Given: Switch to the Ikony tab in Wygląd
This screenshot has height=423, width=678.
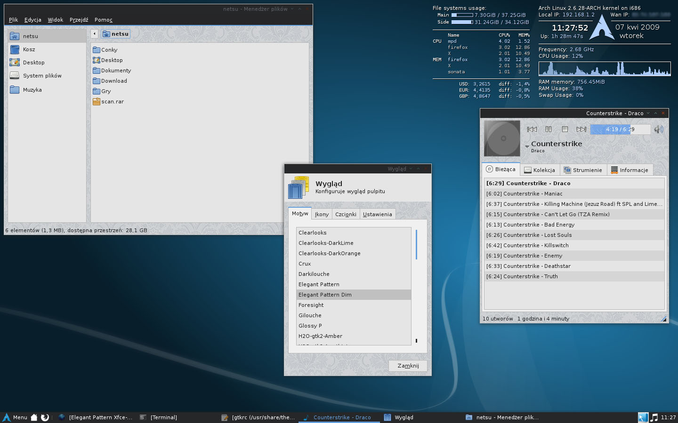Looking at the screenshot, I should 322,214.
